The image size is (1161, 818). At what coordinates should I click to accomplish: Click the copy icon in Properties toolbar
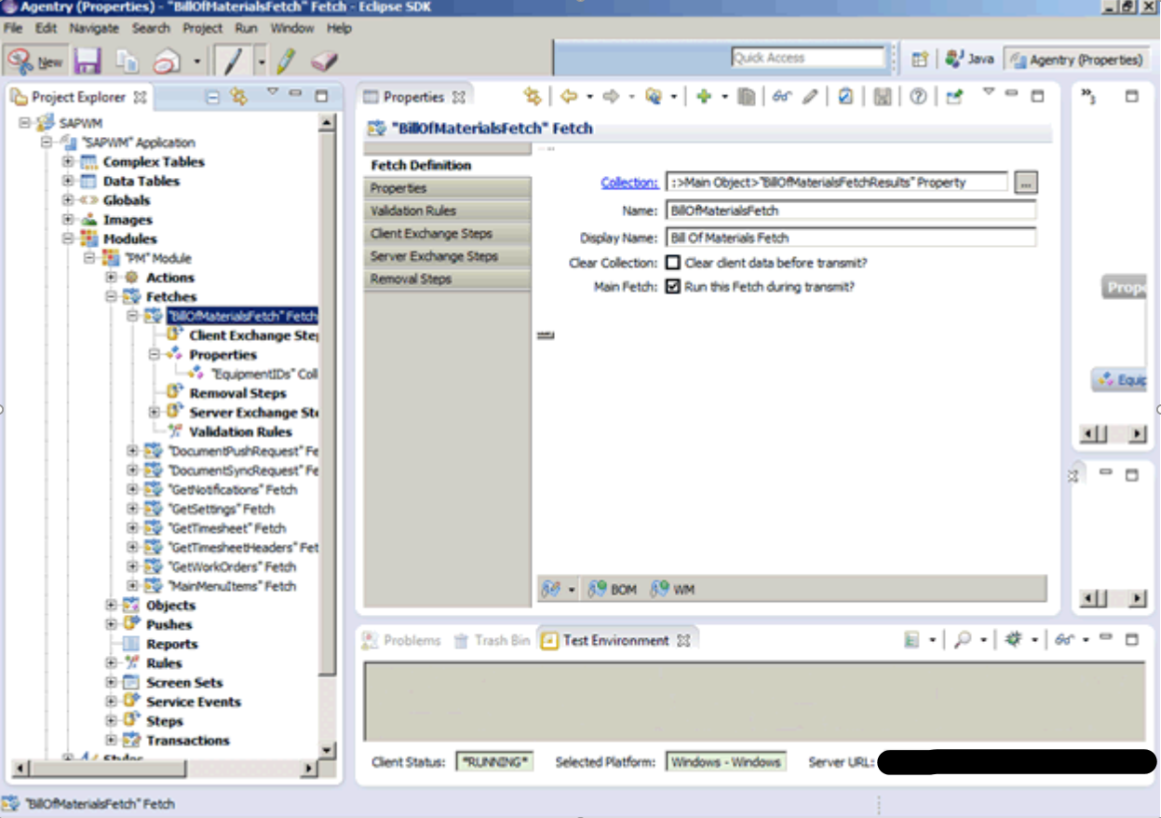(746, 96)
